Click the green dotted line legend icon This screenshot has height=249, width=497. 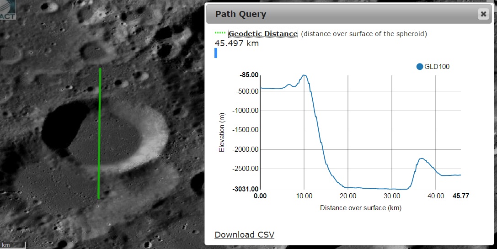(x=220, y=33)
